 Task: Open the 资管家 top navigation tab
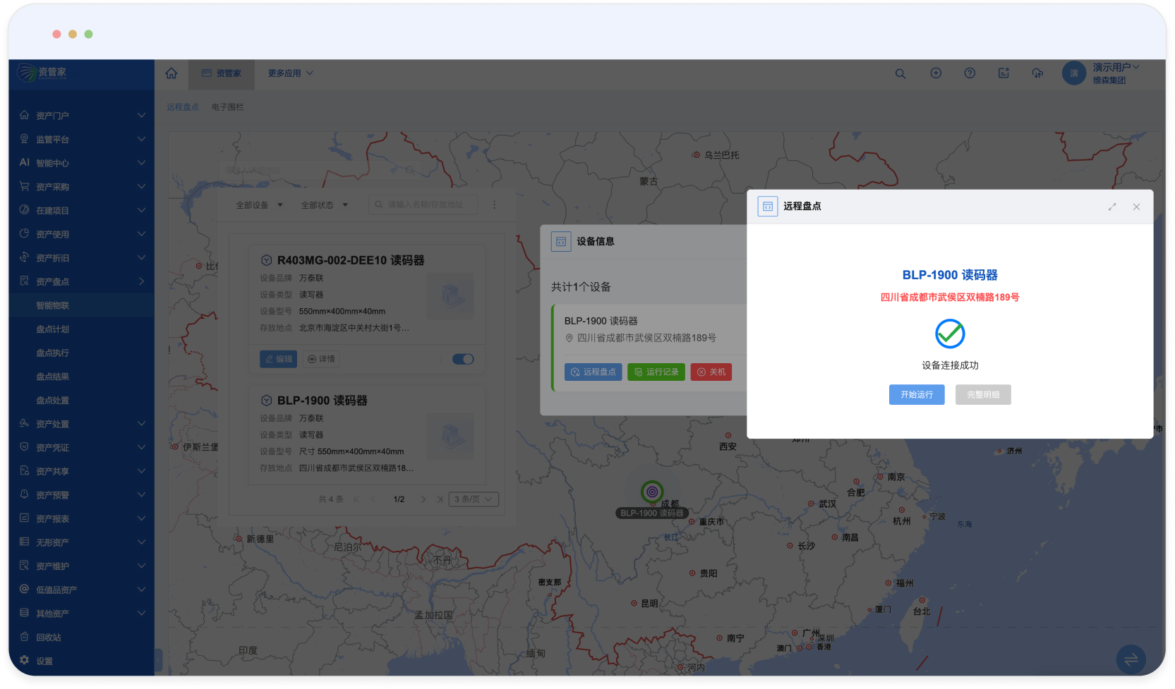[x=222, y=73]
